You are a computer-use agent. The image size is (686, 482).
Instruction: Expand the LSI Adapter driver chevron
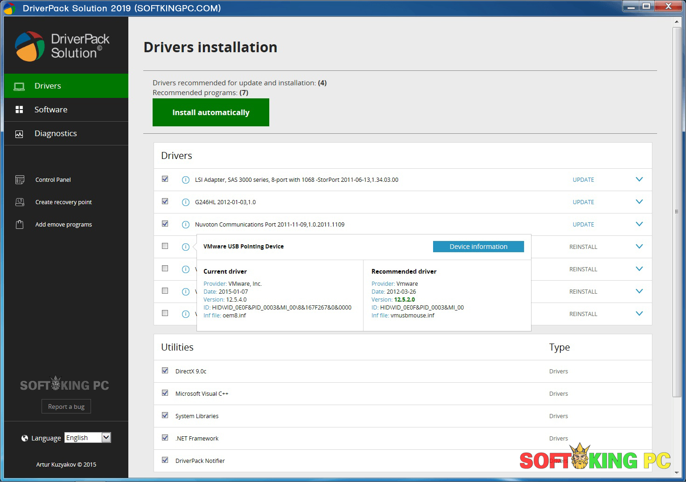pyautogui.click(x=639, y=179)
